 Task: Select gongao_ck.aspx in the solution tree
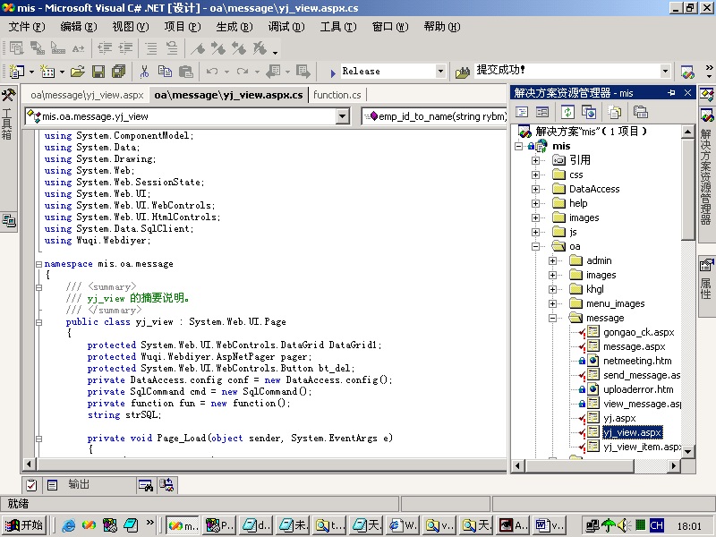638,332
